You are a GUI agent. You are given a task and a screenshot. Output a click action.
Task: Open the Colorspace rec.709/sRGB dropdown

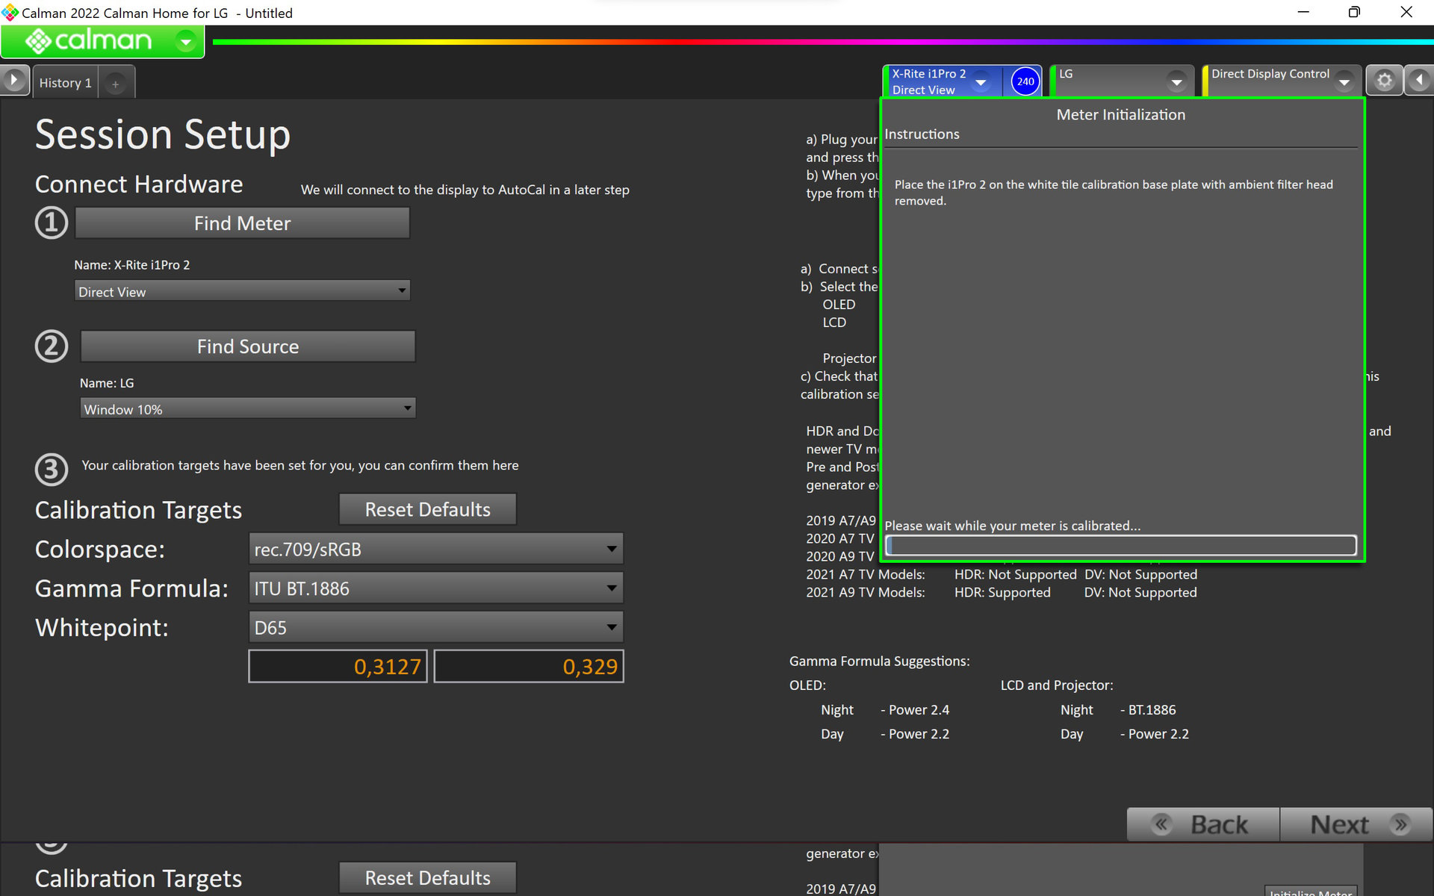point(435,550)
